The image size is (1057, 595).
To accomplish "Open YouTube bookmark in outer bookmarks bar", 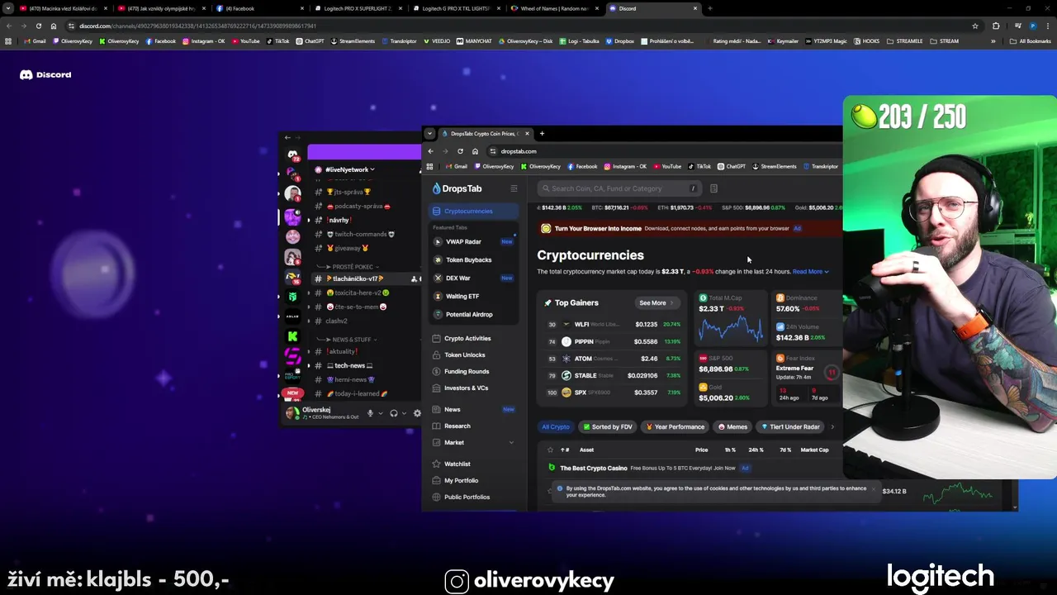I will tap(245, 40).
